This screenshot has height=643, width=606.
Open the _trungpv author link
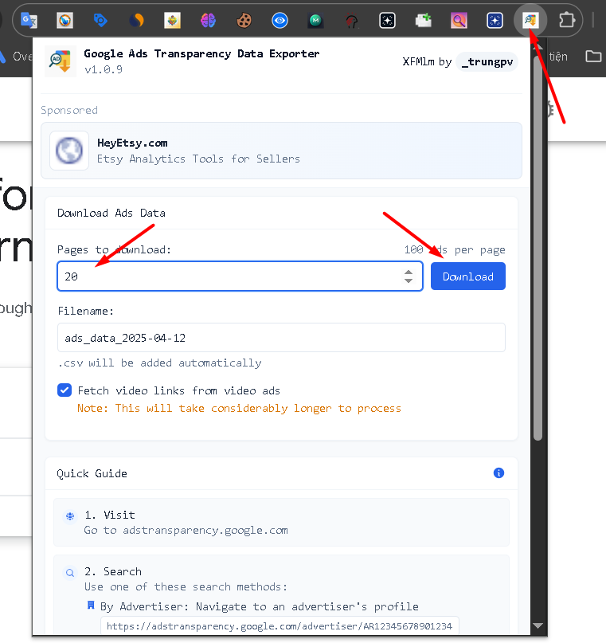coord(487,62)
